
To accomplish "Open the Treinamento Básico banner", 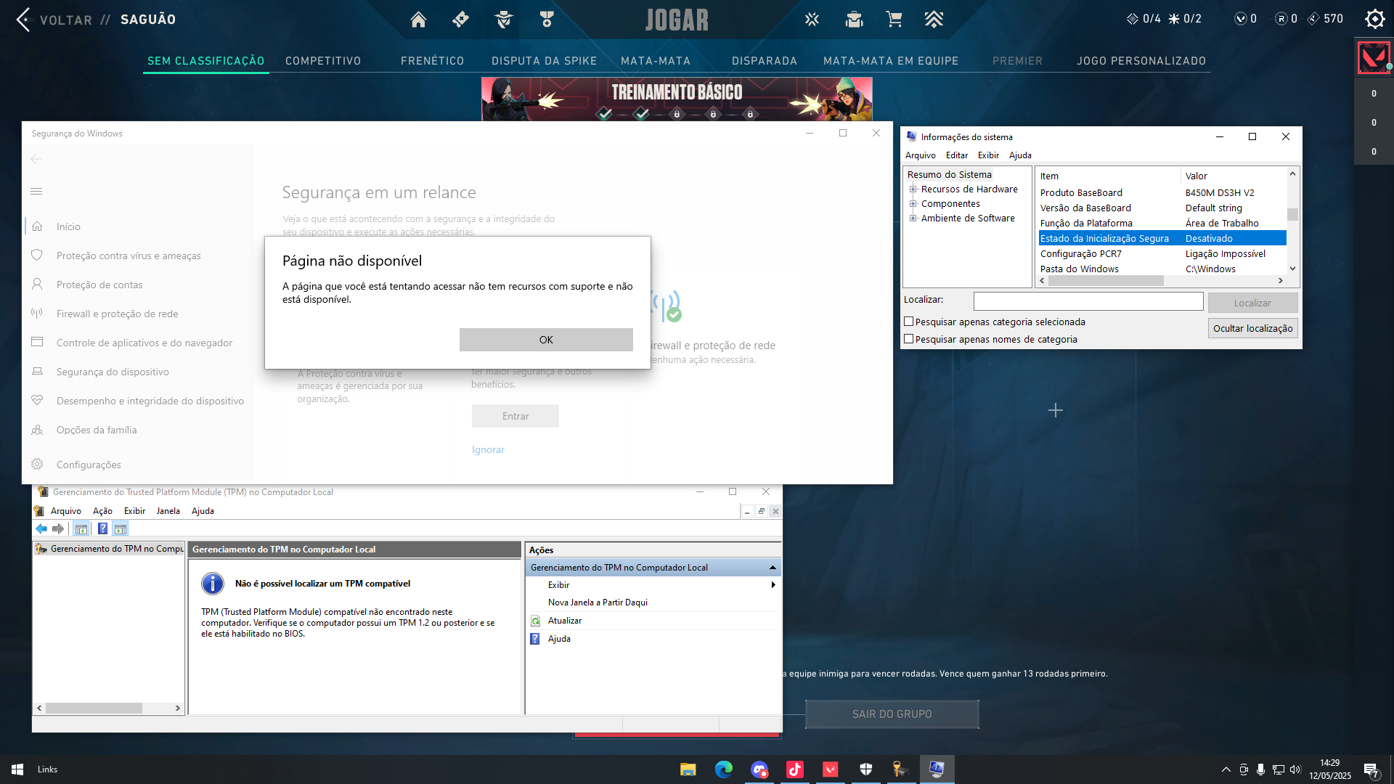I will point(677,99).
